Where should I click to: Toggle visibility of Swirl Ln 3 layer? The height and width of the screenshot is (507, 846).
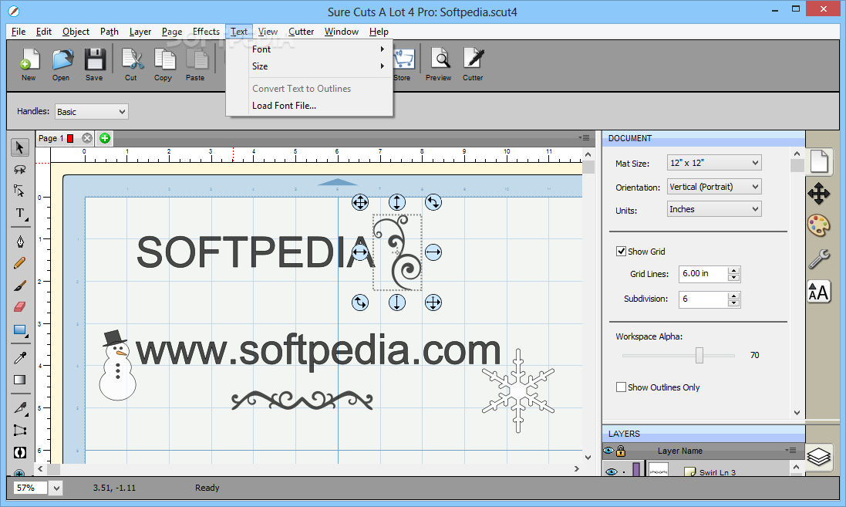pyautogui.click(x=611, y=472)
